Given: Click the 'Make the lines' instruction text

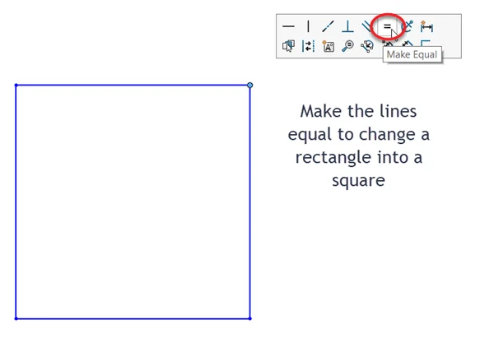Looking at the screenshot, I should pyautogui.click(x=358, y=111).
